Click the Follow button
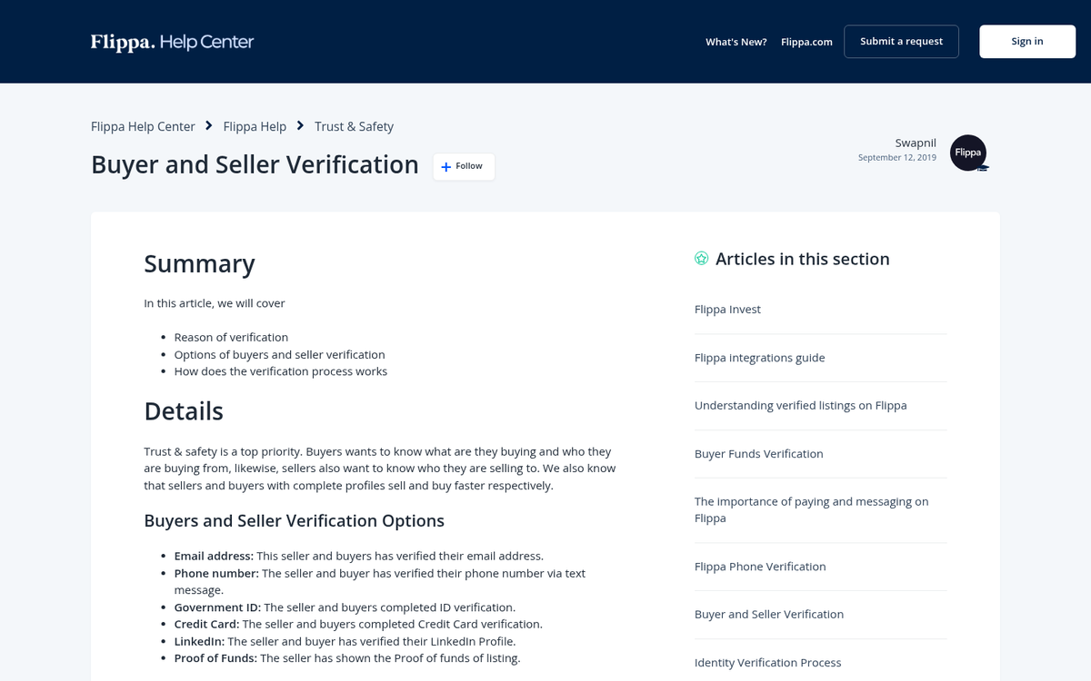Viewport: 1091px width, 681px height. (x=464, y=166)
